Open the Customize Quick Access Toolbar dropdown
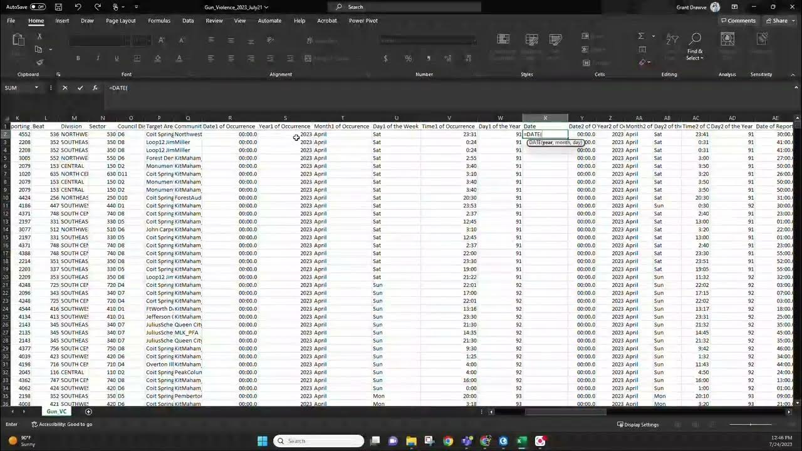Screen dimensions: 802x451 pos(136,7)
